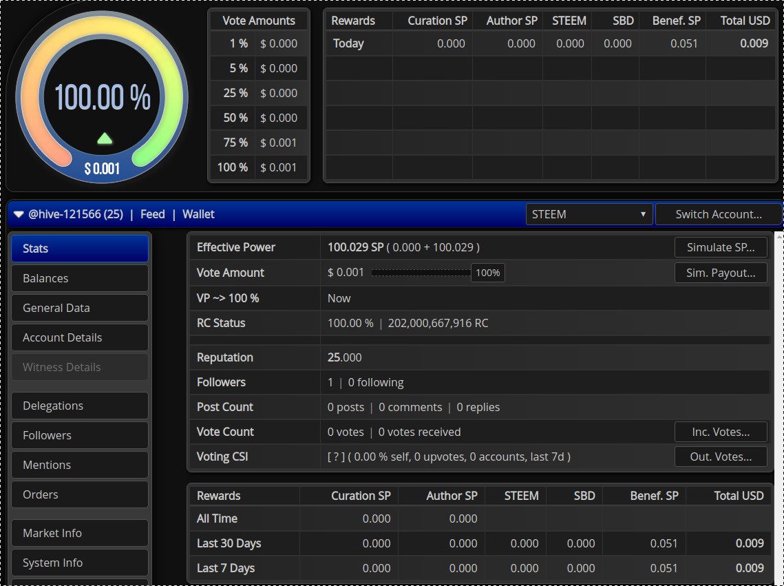Open the Mentions section

click(x=80, y=465)
